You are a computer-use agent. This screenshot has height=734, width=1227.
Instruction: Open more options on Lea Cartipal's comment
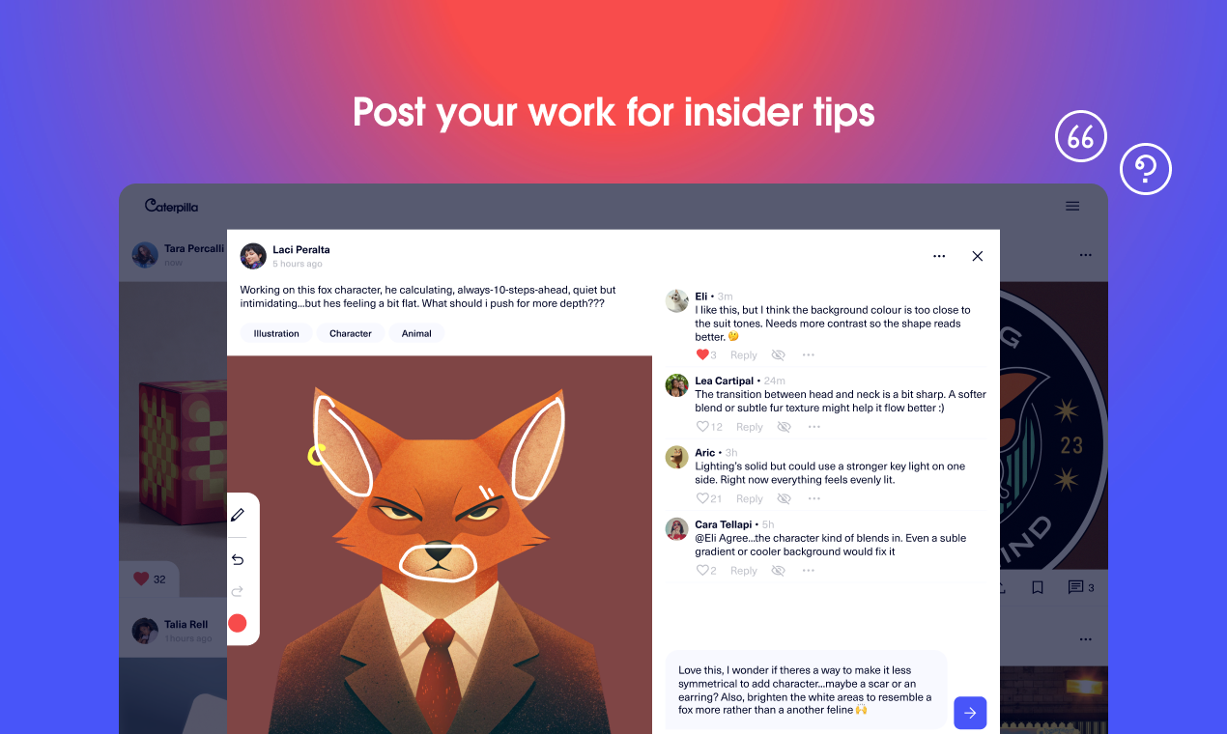tap(814, 427)
